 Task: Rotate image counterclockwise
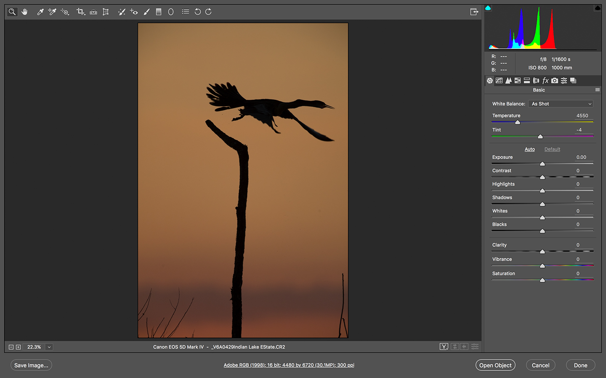tap(197, 12)
